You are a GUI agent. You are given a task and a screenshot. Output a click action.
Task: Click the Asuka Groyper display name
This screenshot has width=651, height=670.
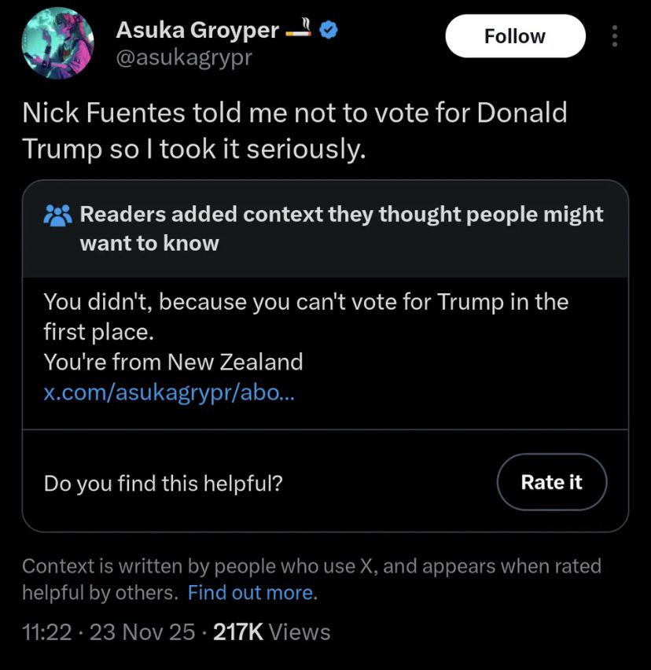197,31
